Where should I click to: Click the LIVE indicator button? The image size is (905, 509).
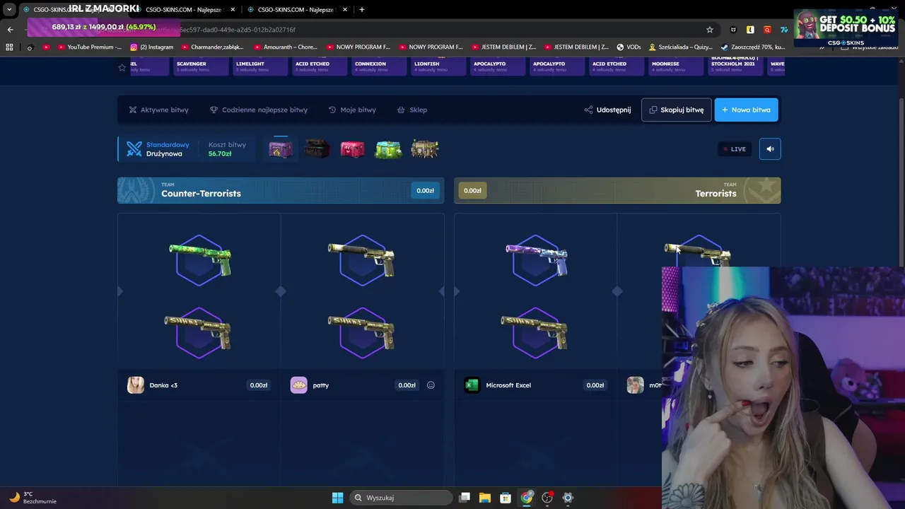coord(734,148)
